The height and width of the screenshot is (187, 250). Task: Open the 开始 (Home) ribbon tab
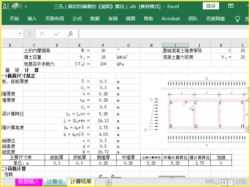[14, 19]
